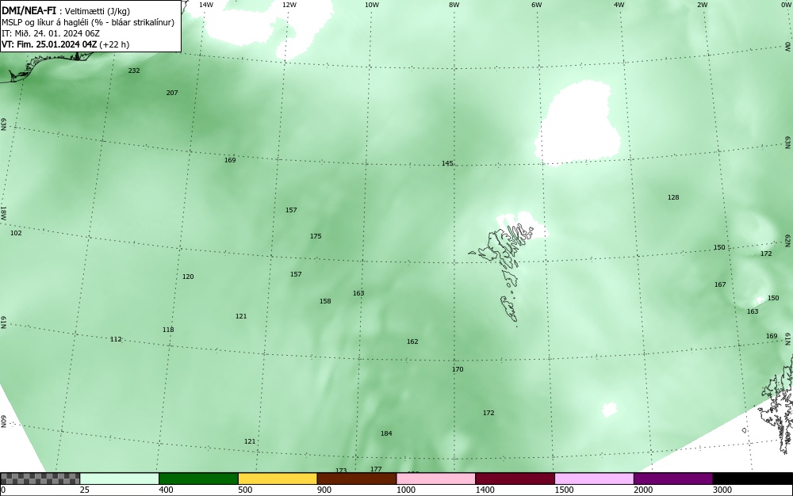
Task: Click the 18W longitude label
Action: pos(3,212)
